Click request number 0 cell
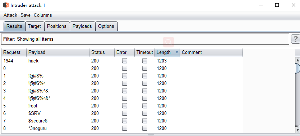 pyautogui.click(x=14, y=68)
